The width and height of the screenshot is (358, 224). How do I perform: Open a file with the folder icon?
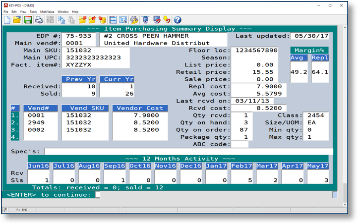17,20
